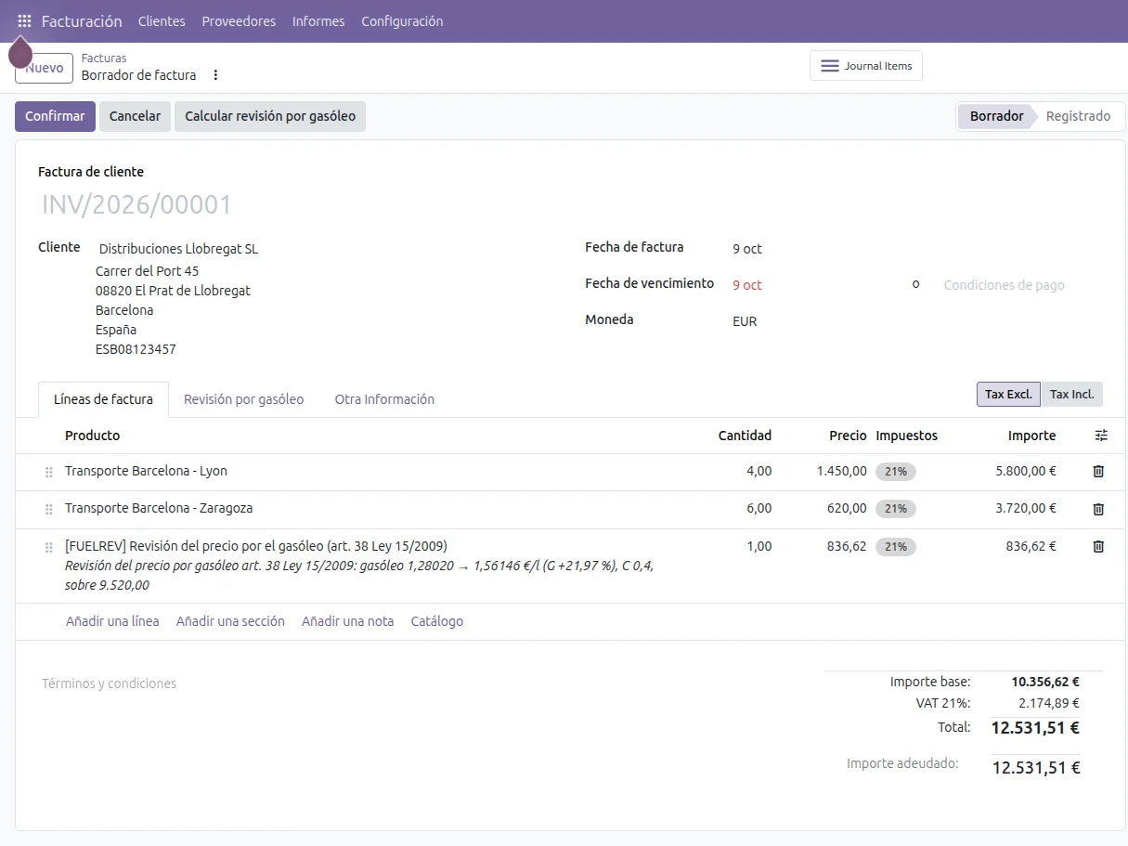Click Añadir una nota
This screenshot has height=846, width=1128.
coord(347,621)
